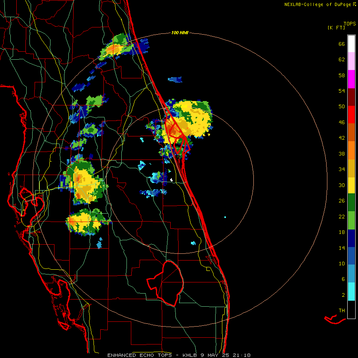Select the 62 legend value
The height and width of the screenshot is (358, 358).
pyautogui.click(x=342, y=60)
